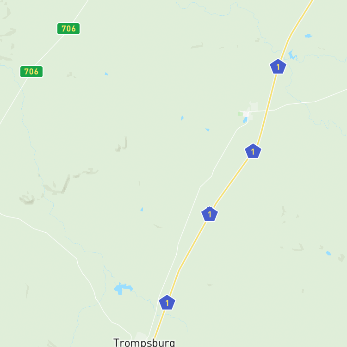Click the blue pond inside the small settlement

pyautogui.click(x=245, y=120)
